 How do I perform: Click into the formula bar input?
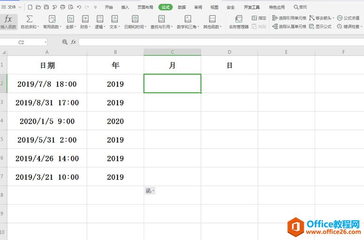[221, 42]
